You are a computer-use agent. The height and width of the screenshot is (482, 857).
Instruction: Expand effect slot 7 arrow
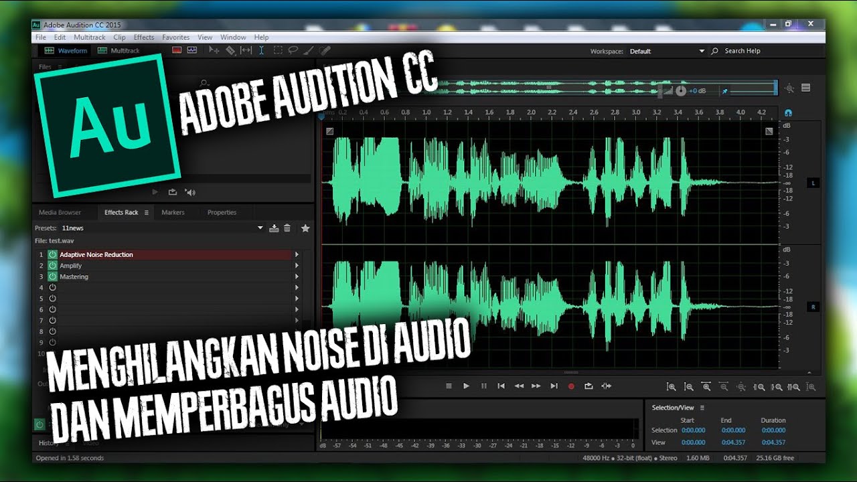297,320
